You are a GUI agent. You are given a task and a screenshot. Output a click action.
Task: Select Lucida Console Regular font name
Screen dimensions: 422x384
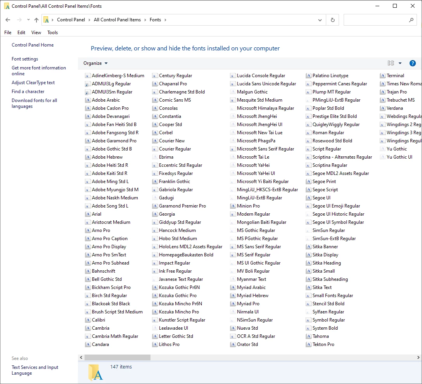(261, 76)
